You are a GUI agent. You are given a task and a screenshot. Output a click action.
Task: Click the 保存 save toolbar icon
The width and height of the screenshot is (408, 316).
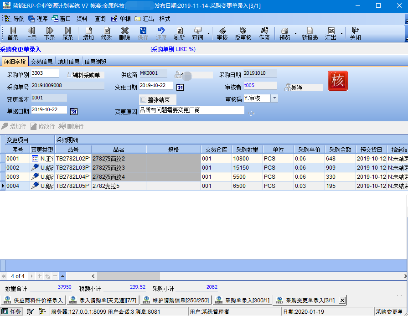pyautogui.click(x=143, y=34)
